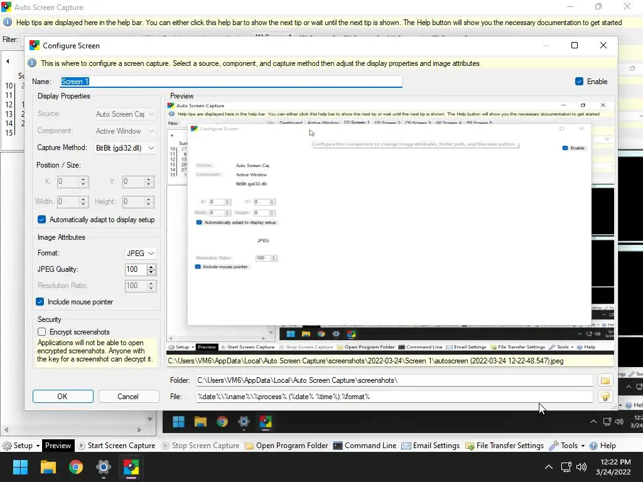Increase JPEG Quality with up arrow
This screenshot has height=482, width=643.
tap(151, 267)
